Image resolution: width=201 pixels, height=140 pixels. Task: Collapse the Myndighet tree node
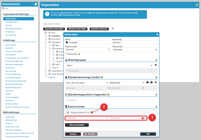pos(49,42)
